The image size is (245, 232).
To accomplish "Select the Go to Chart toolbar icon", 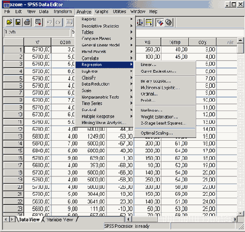I will pyautogui.click(x=70, y=22).
